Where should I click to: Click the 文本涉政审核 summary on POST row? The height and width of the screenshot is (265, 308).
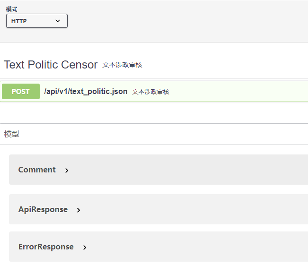150,92
